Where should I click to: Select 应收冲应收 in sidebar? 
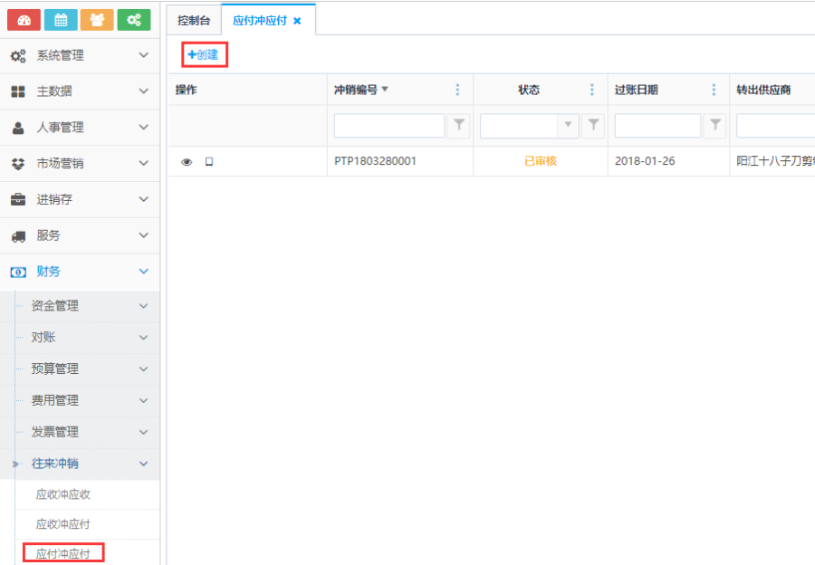(x=63, y=494)
